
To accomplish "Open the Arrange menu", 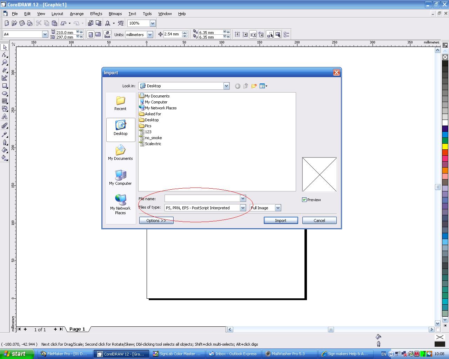I will pos(76,14).
